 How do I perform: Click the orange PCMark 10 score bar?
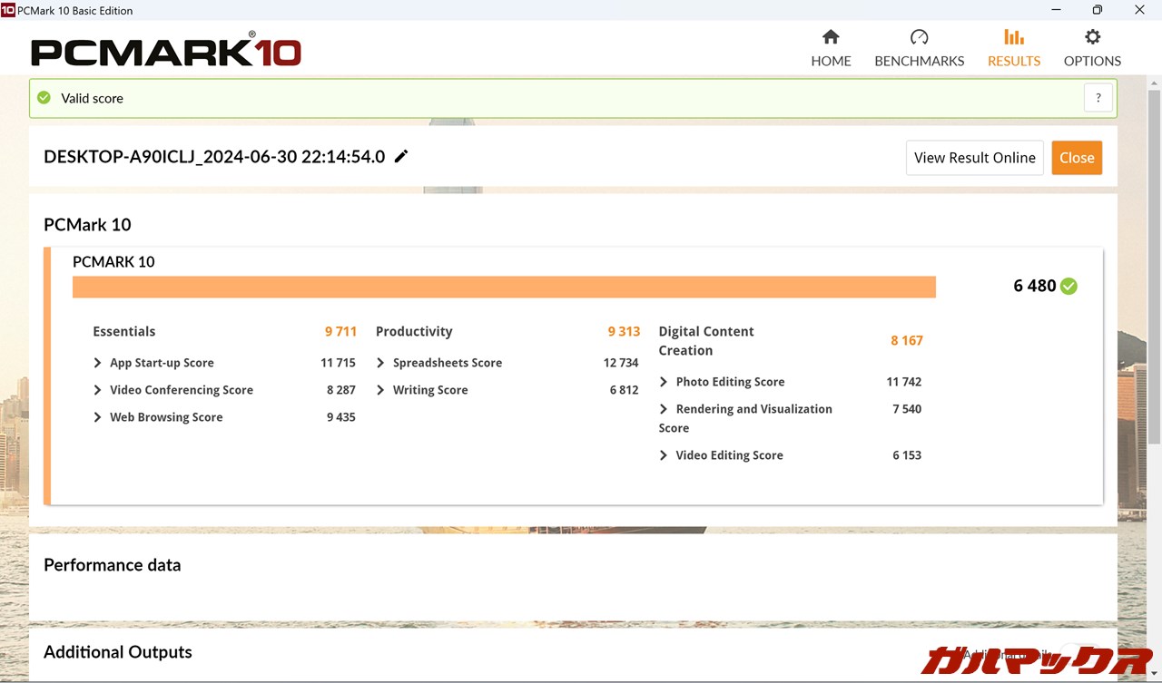coord(504,287)
